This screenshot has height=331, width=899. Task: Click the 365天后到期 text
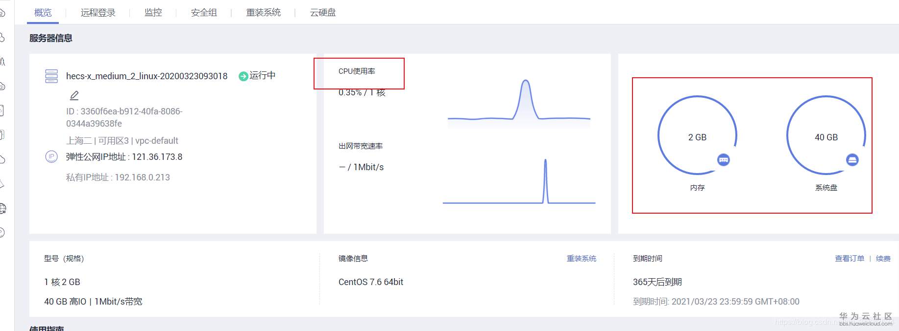(657, 282)
